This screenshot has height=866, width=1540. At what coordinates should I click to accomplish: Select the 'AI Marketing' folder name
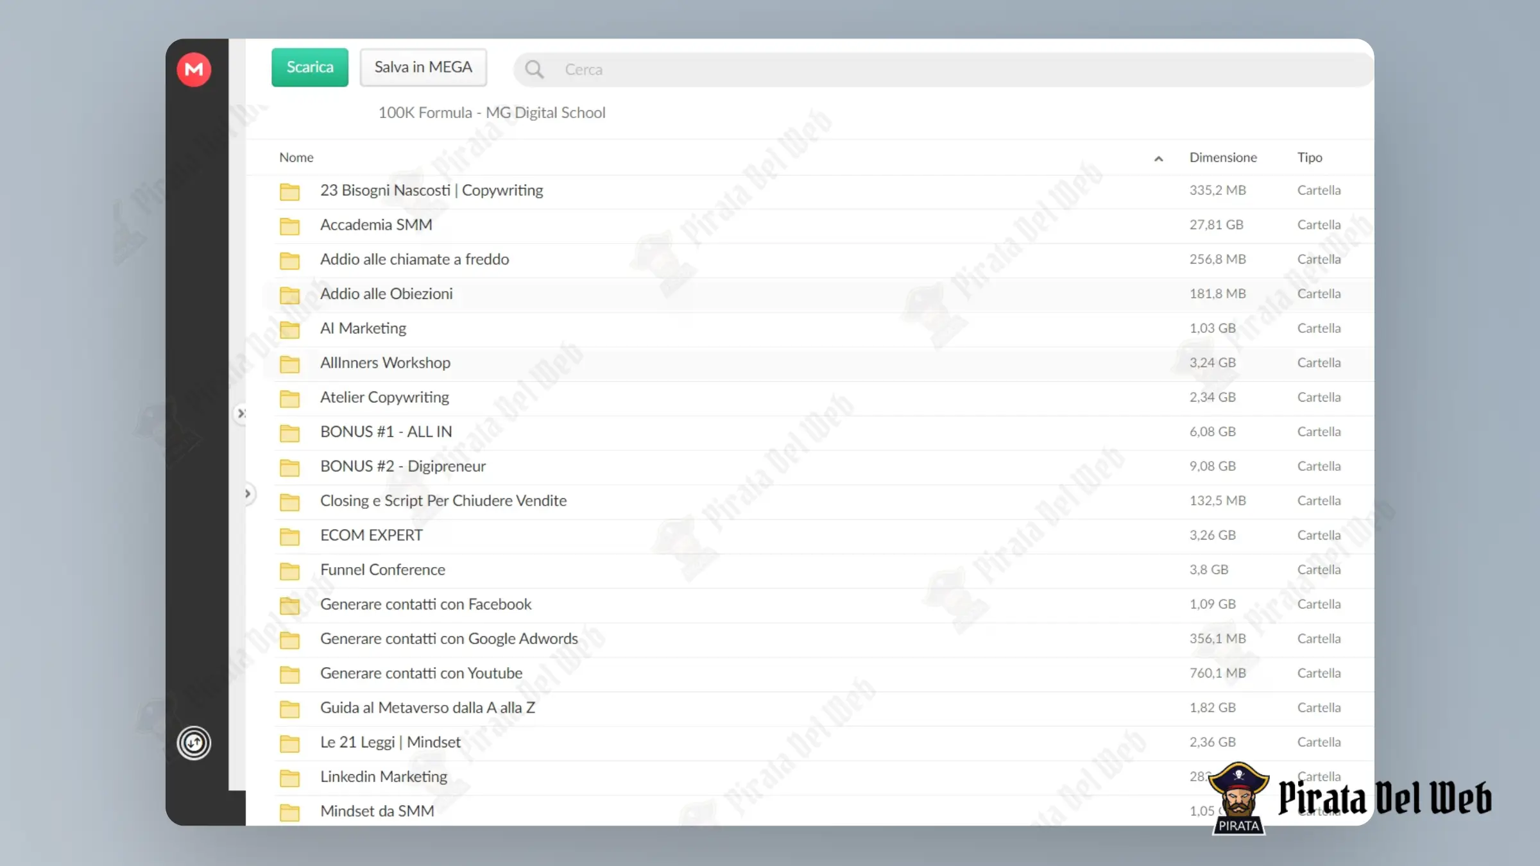[x=363, y=328]
